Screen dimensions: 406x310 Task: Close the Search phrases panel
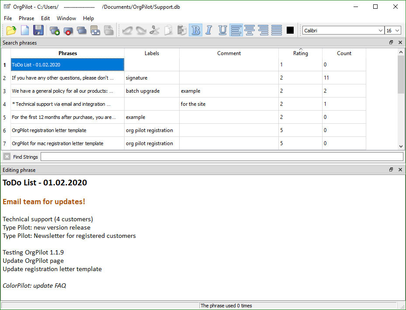(x=400, y=42)
